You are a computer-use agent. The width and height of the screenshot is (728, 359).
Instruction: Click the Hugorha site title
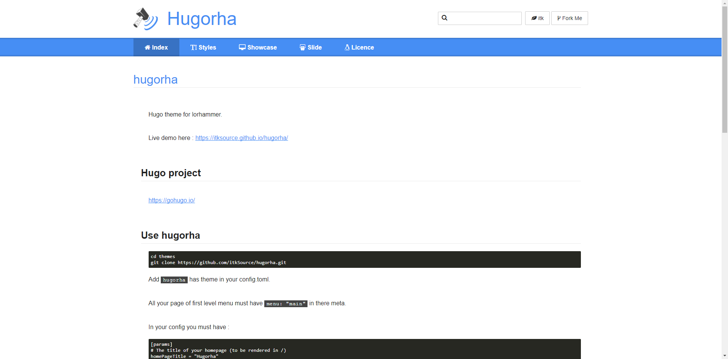(202, 19)
